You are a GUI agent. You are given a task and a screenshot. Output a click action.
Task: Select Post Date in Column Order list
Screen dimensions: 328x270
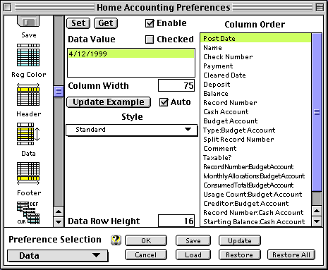click(256, 38)
